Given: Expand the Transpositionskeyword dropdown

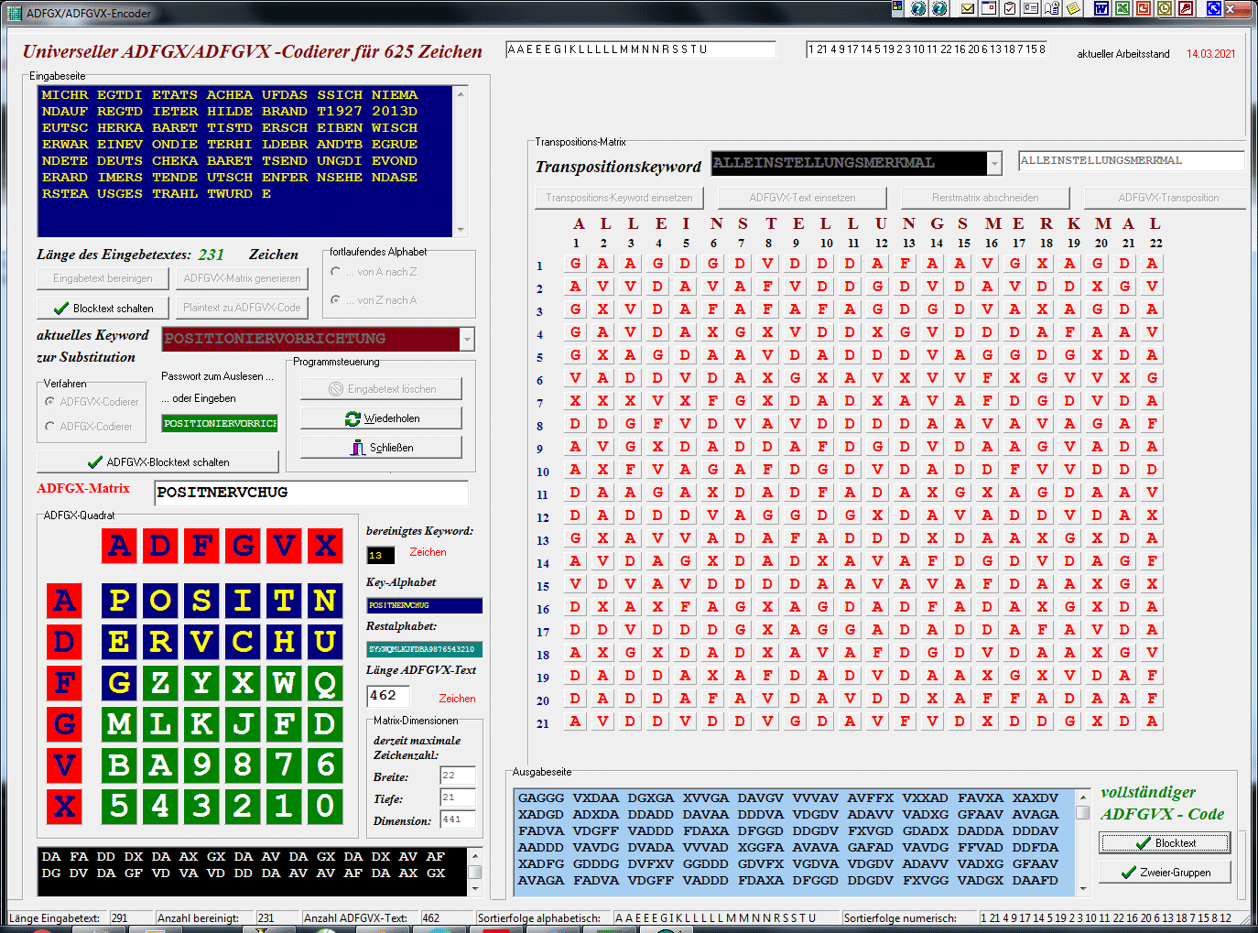Looking at the screenshot, I should [x=994, y=164].
